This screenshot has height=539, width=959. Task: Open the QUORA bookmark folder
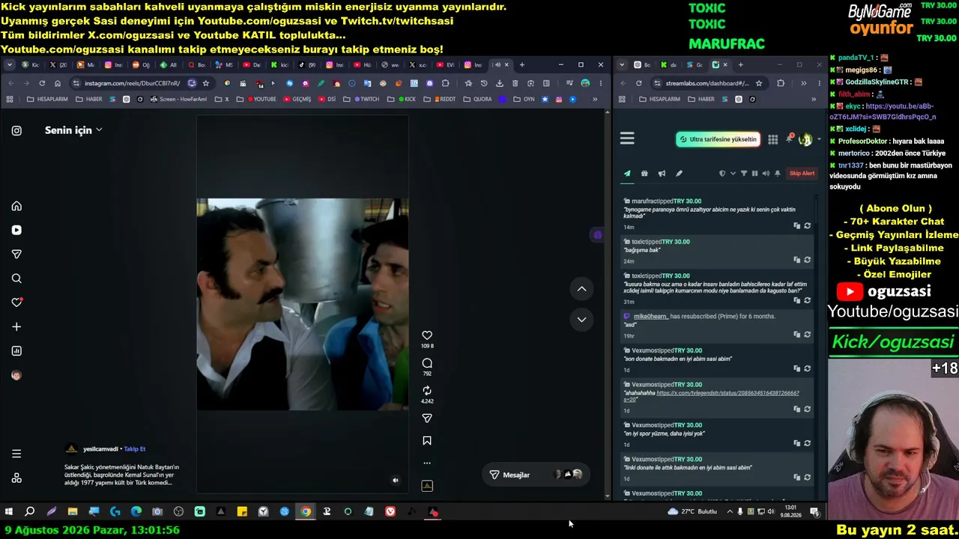pos(477,99)
